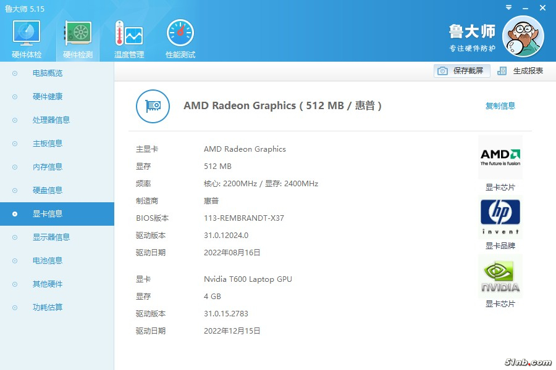Click the 鲁大师 mascot avatar
This screenshot has height=370, width=556.
coord(523,36)
